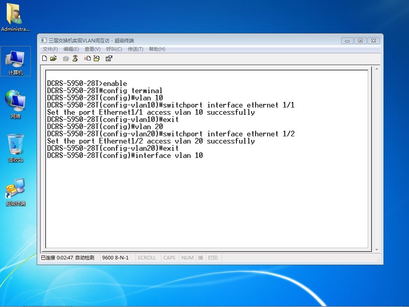
Task: Click the Properties toolbar icon
Action: [109, 58]
